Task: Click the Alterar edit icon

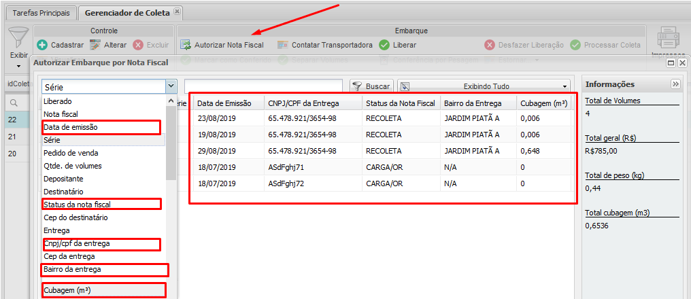Action: [95, 45]
